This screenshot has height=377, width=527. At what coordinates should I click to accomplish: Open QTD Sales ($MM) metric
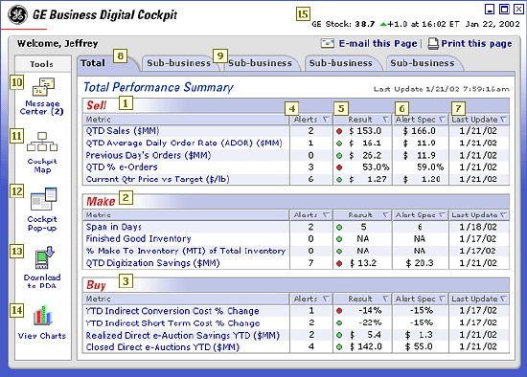[123, 131]
